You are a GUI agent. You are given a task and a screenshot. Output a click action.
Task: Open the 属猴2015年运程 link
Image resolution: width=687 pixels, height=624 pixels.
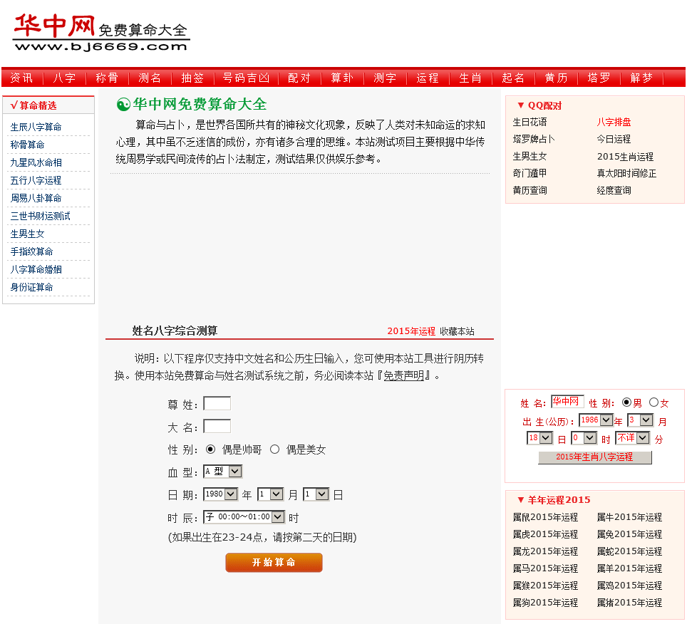(545, 586)
